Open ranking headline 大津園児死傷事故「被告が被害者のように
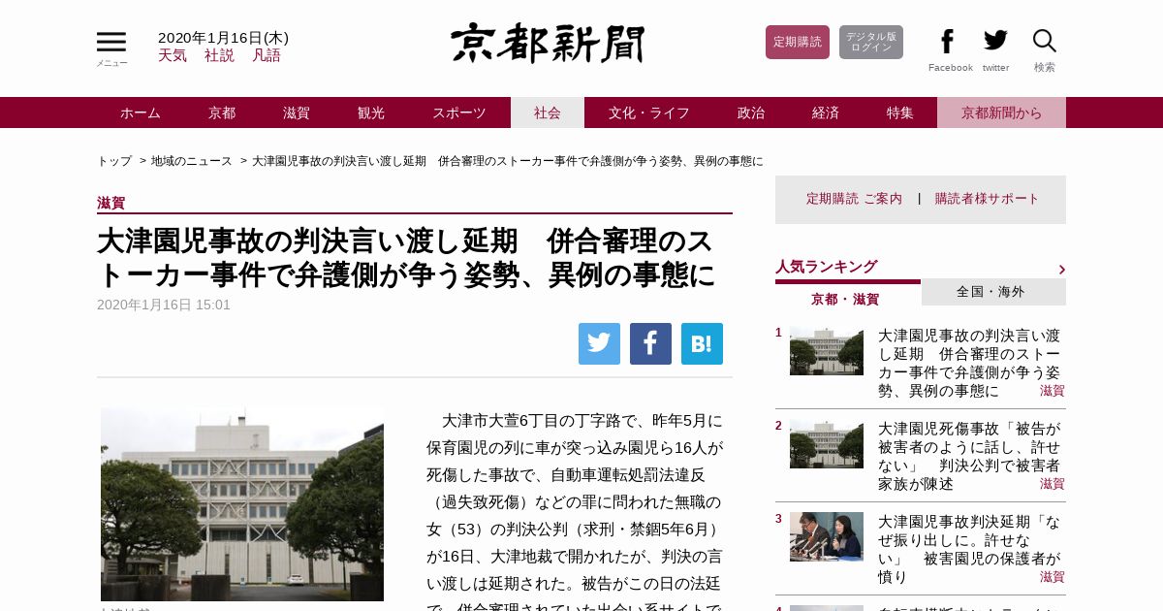This screenshot has height=611, width=1163. coord(969,456)
